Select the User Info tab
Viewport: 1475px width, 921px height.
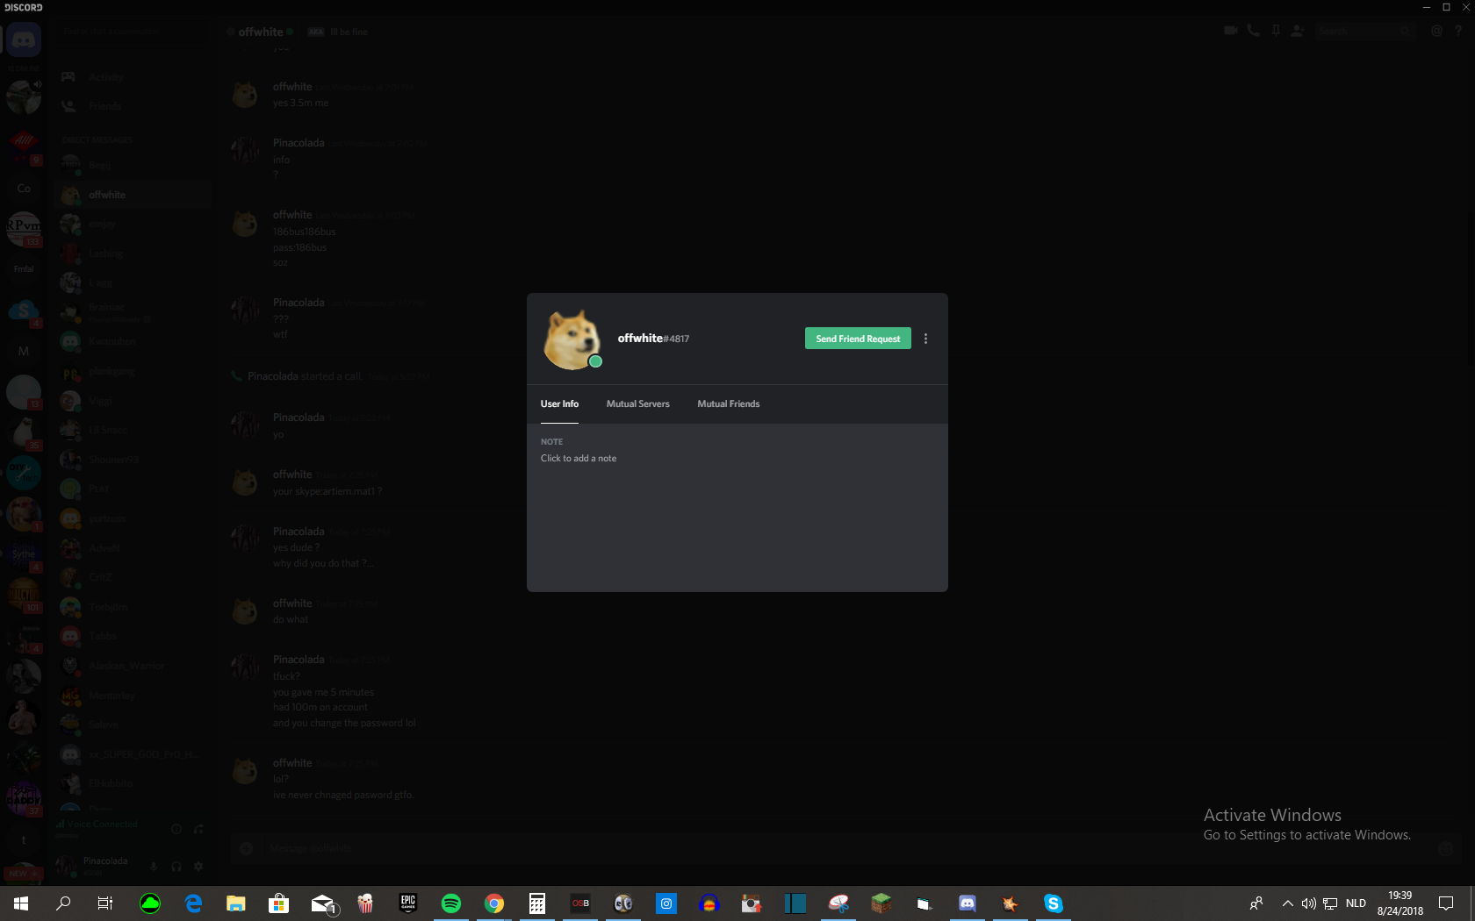tap(559, 403)
